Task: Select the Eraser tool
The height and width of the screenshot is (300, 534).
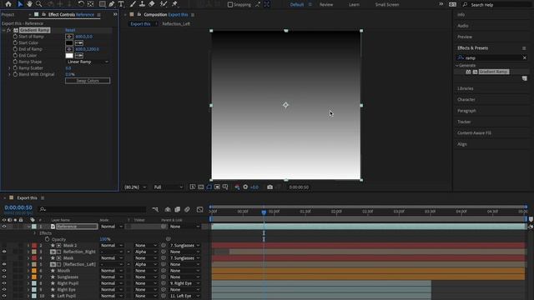Action: pyautogui.click(x=152, y=4)
